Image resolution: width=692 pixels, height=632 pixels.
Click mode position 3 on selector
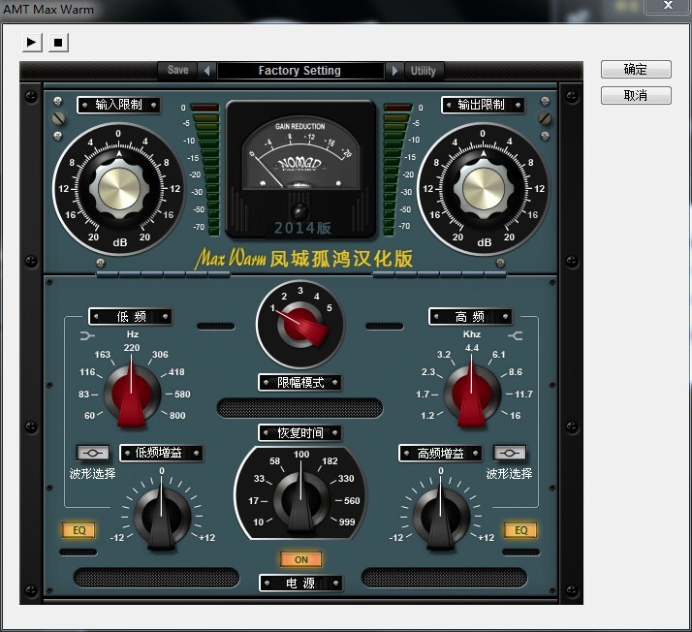[300, 291]
